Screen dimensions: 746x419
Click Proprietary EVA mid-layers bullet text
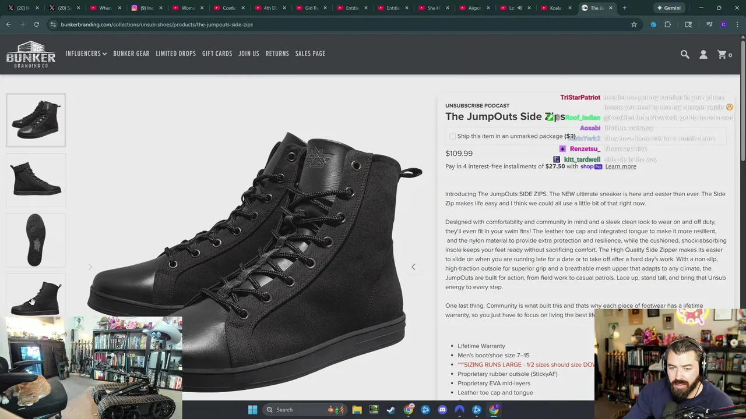[494, 383]
